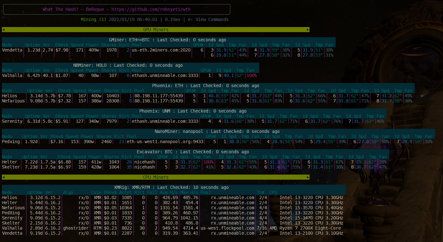Click the left arrow on GPU Miners bar

4,30
